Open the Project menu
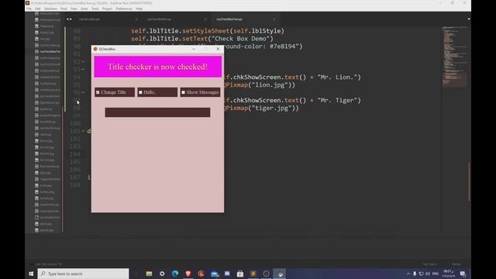 [107, 9]
